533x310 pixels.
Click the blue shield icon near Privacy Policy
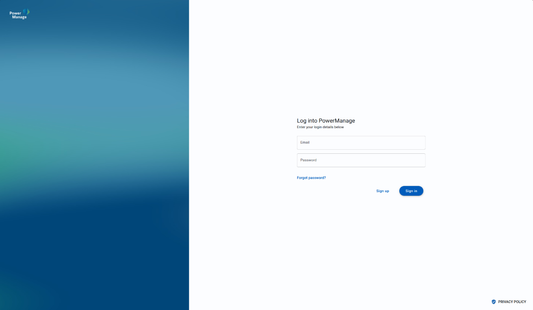(x=493, y=301)
